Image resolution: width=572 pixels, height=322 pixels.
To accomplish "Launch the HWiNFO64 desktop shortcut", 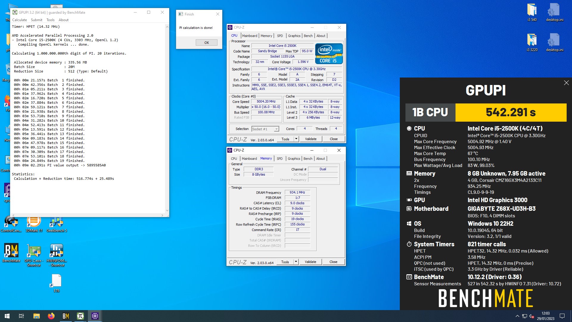I will coord(57,255).
